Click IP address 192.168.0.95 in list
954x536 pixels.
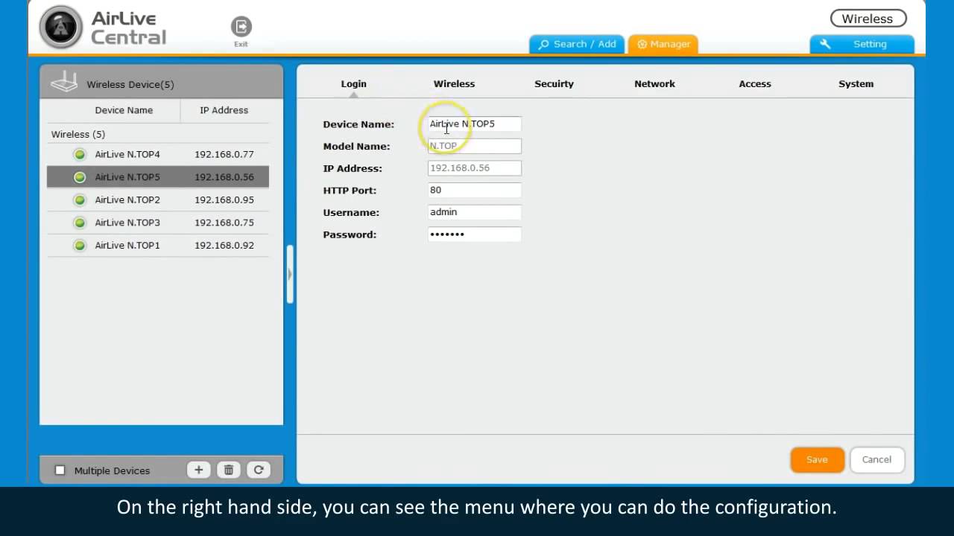click(x=224, y=200)
